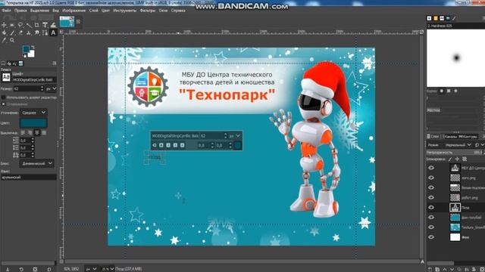Select left text justification button
The width and height of the screenshot is (485, 272).
23,133
